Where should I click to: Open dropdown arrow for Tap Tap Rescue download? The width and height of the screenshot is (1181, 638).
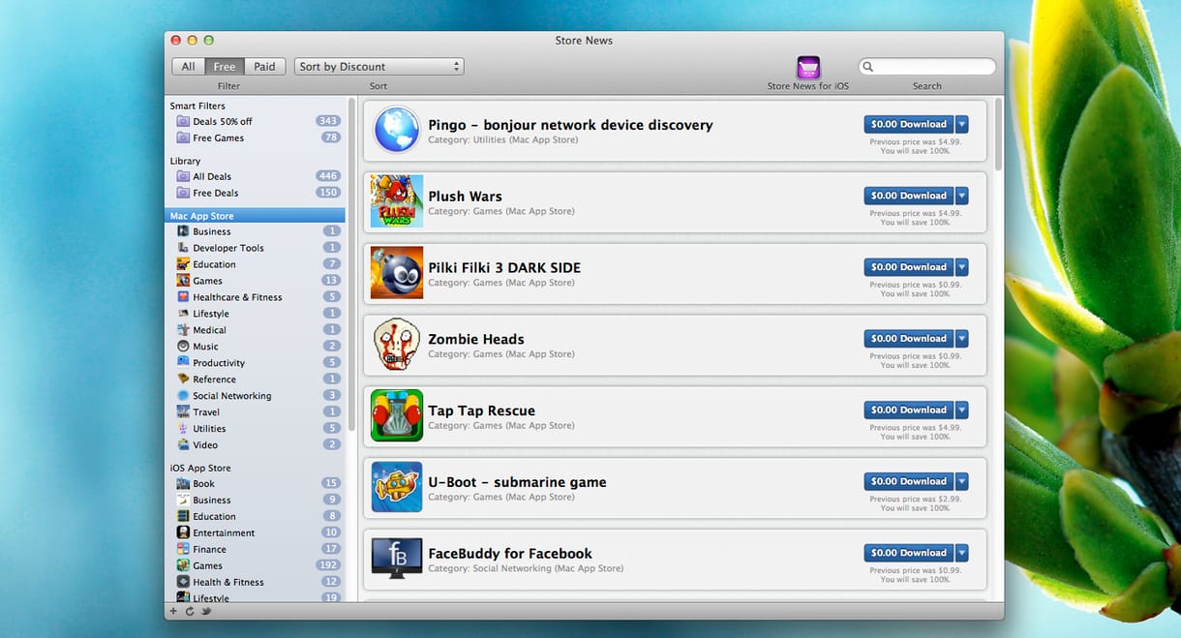(961, 410)
